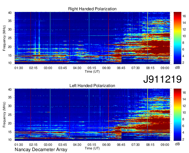
Task: Click "6" value on Left Handed color bar
Action: (183, 126)
